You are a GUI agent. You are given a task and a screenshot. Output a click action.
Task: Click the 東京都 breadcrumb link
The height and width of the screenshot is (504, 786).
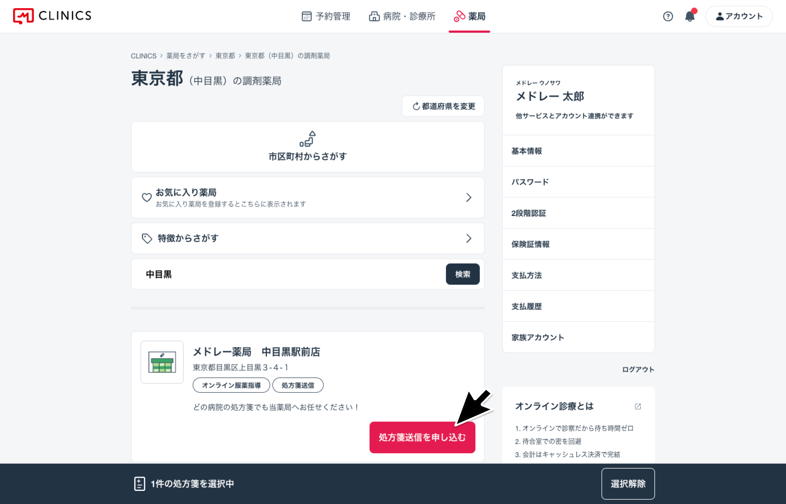point(225,56)
